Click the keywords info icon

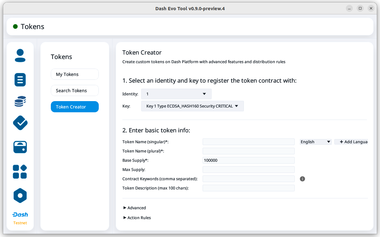(x=302, y=179)
